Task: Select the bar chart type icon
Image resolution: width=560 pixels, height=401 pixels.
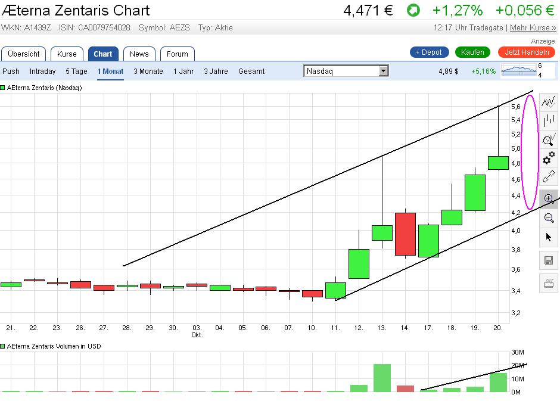Action: [x=548, y=120]
